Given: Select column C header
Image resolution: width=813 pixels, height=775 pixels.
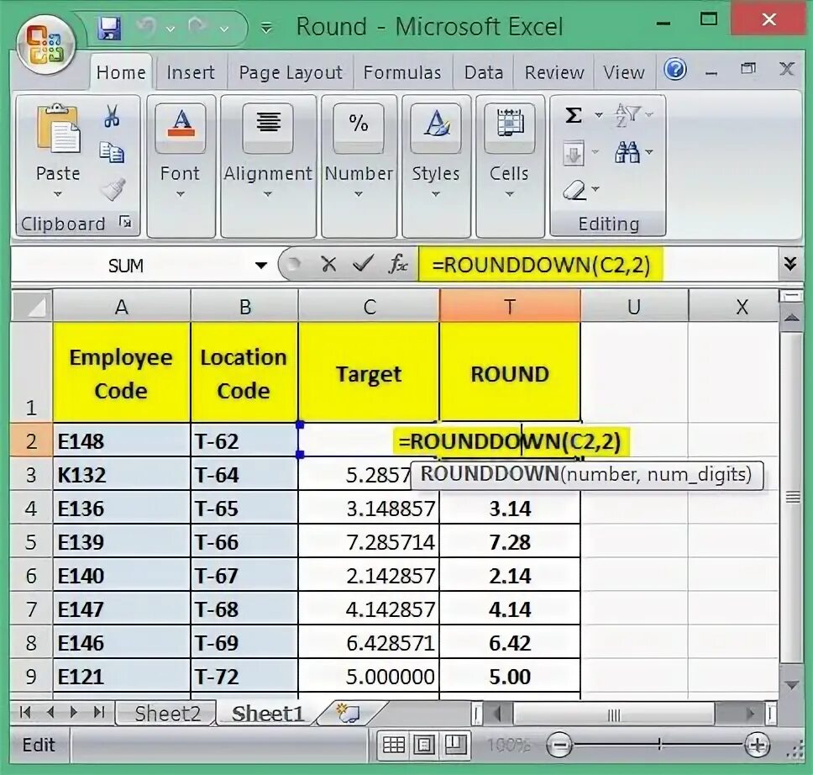Looking at the screenshot, I should pos(369,307).
